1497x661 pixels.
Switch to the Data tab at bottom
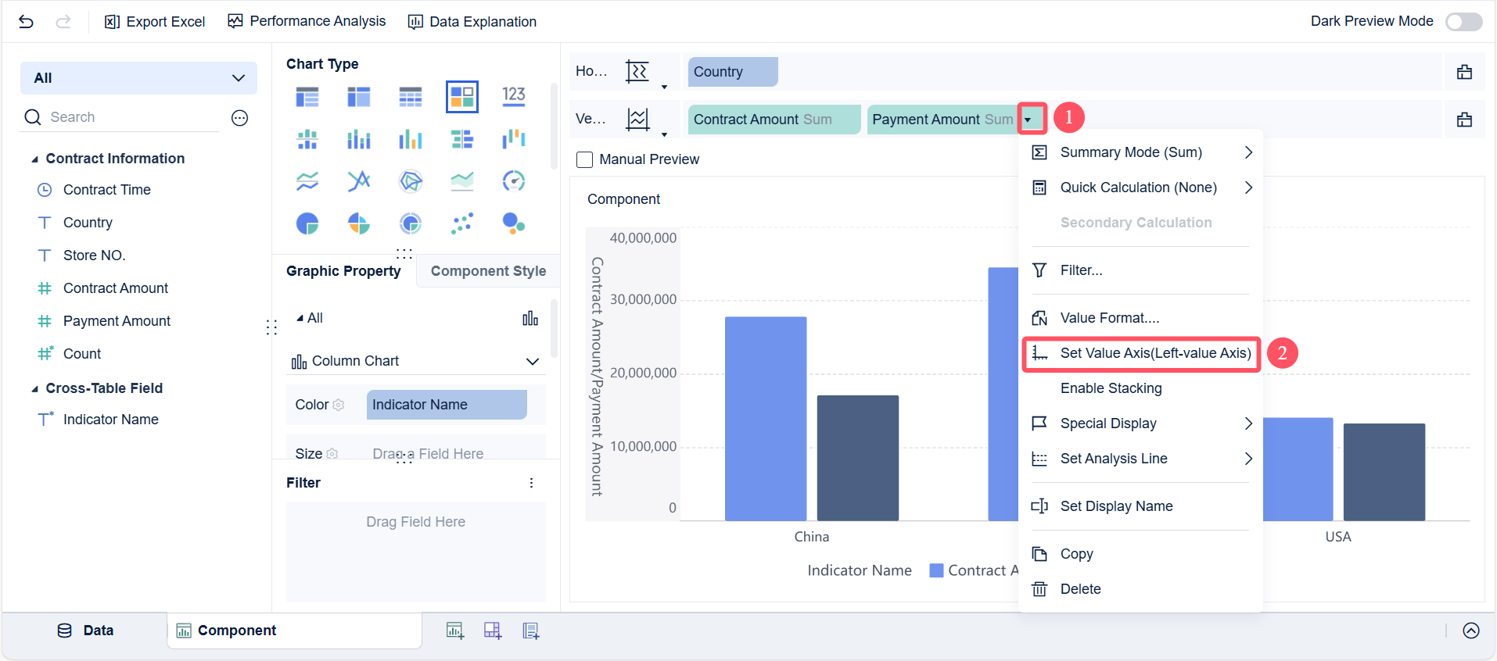click(85, 631)
